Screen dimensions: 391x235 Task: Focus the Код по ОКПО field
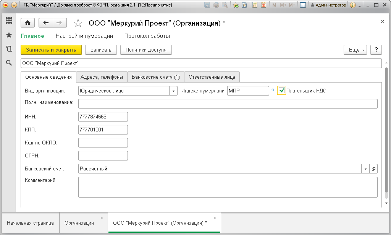pyautogui.click(x=103, y=143)
